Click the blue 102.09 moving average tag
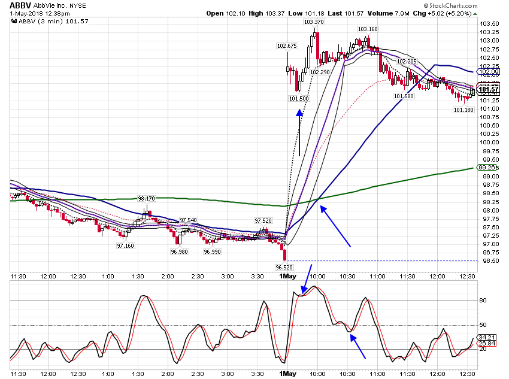The width and height of the screenshot is (509, 379). (488, 72)
